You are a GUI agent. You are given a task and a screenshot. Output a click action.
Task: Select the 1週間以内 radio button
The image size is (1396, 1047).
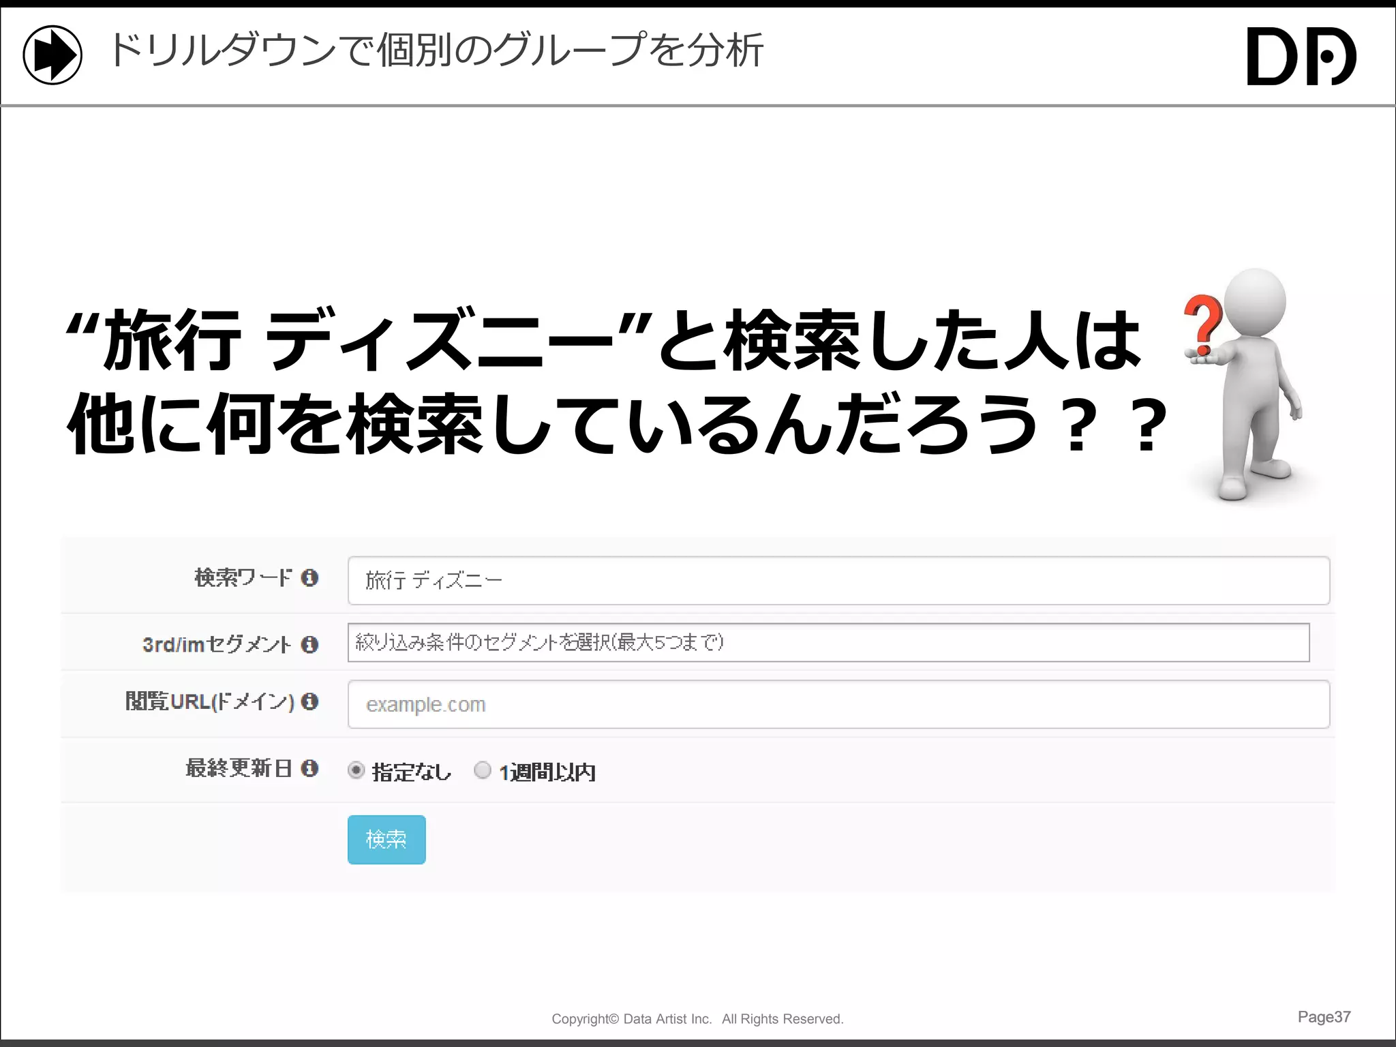click(483, 770)
